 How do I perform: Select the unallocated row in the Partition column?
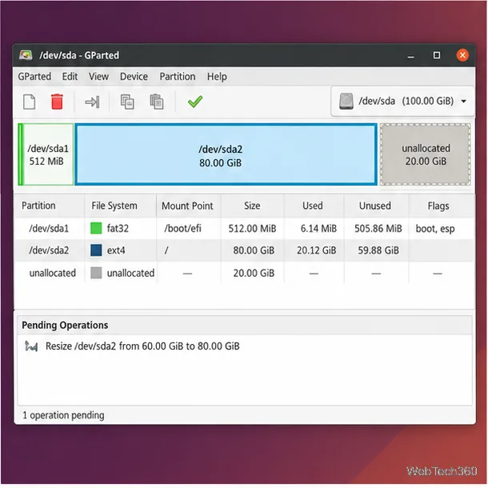tap(52, 273)
